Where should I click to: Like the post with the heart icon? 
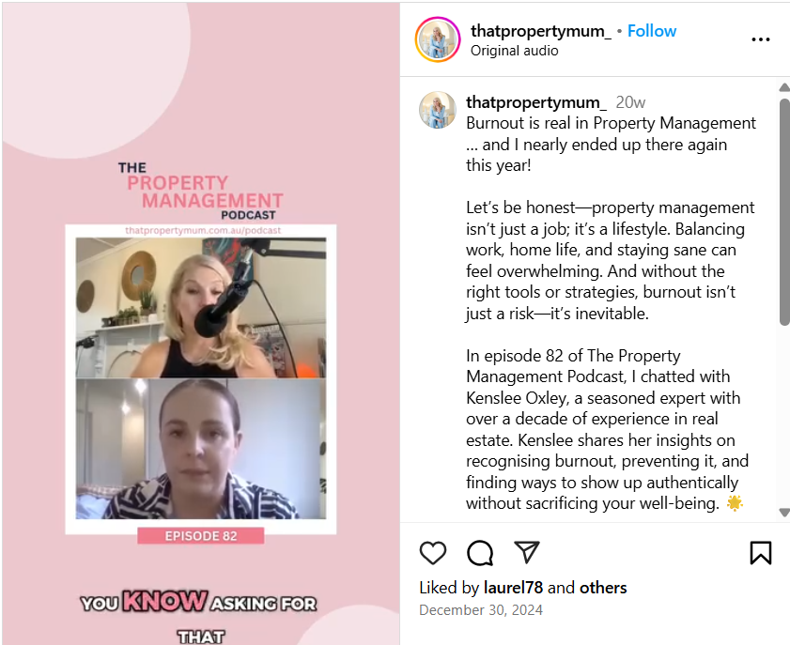[433, 553]
